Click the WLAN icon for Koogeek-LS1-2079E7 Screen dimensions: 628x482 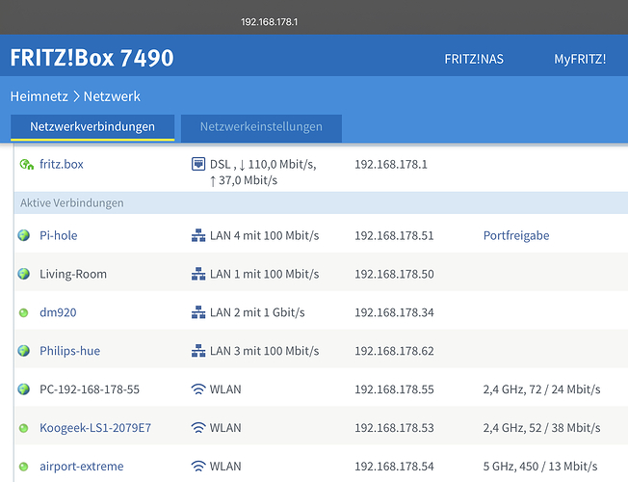tap(198, 428)
